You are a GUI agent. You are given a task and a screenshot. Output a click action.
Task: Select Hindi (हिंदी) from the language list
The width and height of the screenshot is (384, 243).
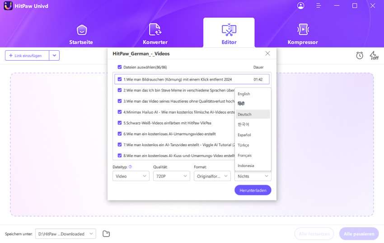tap(253, 104)
